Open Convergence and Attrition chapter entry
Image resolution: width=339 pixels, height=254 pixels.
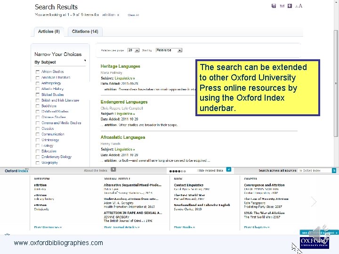point(264,185)
